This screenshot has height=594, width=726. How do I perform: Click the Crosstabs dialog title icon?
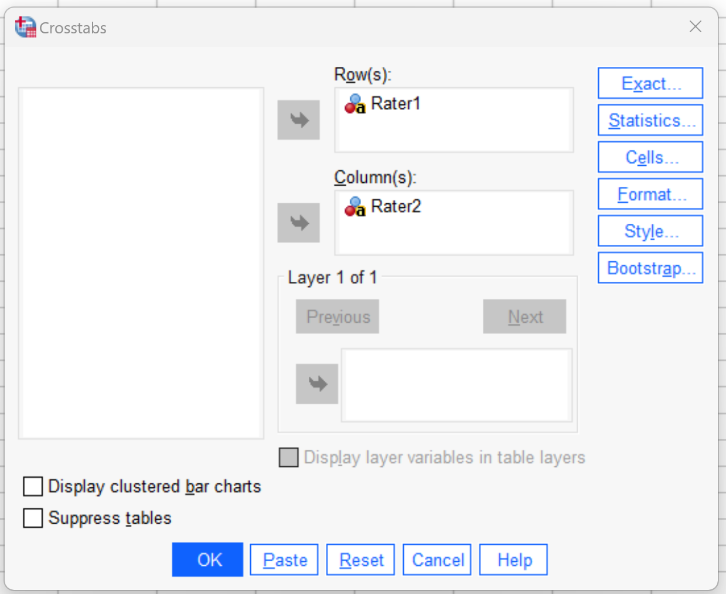click(x=25, y=28)
